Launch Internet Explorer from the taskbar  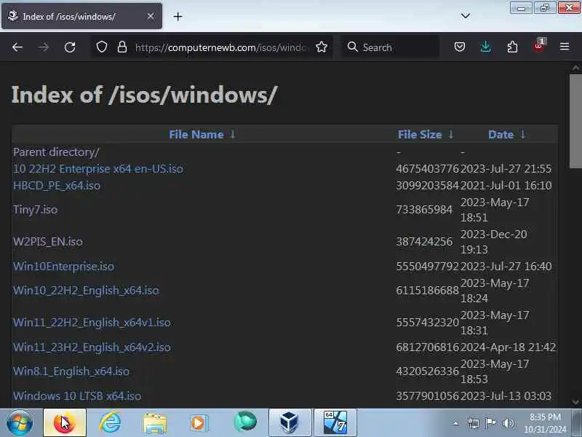point(110,423)
